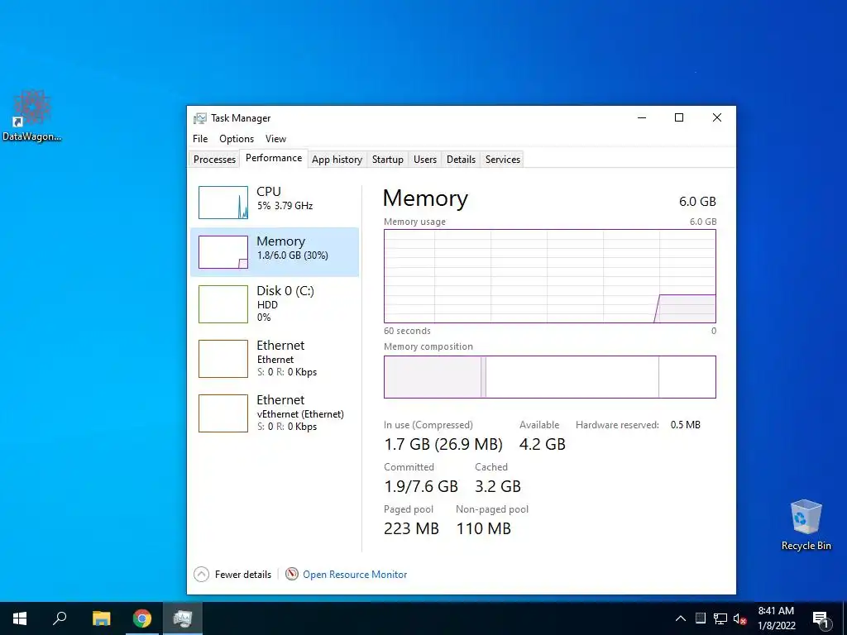This screenshot has height=635, width=847.
Task: Click the Memory usage graph
Action: coord(550,276)
